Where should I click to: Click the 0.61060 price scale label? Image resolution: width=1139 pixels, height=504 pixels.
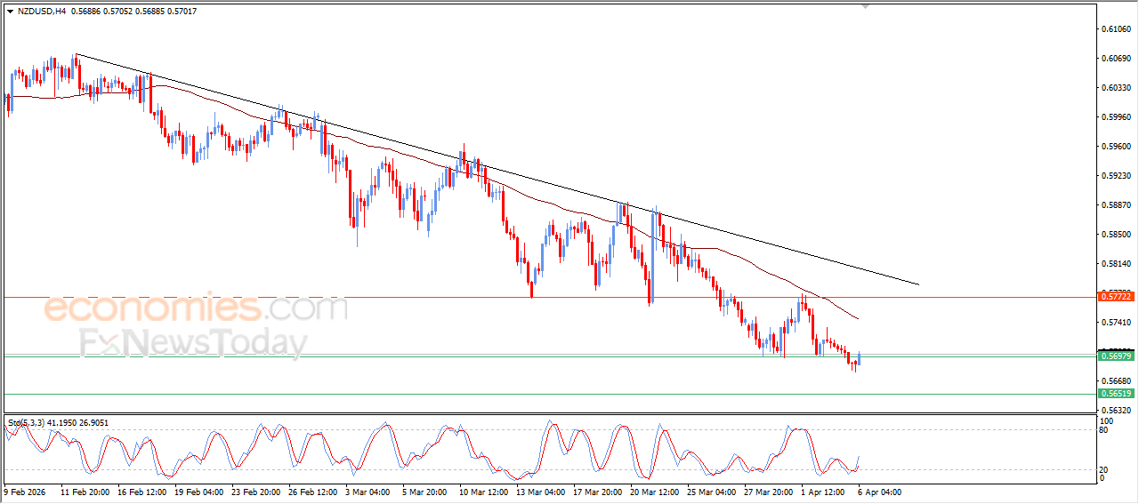point(1115,29)
